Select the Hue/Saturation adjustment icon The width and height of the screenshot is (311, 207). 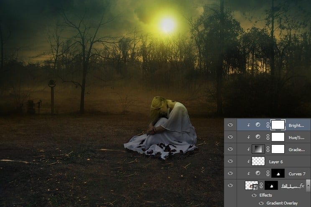(x=257, y=137)
